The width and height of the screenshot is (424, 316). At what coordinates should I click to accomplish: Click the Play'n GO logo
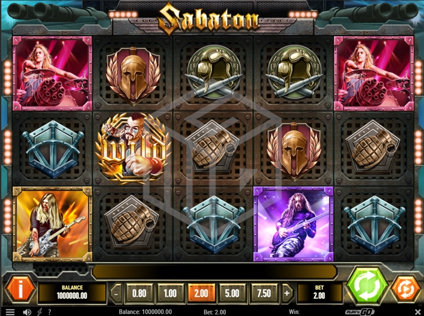[x=360, y=312]
